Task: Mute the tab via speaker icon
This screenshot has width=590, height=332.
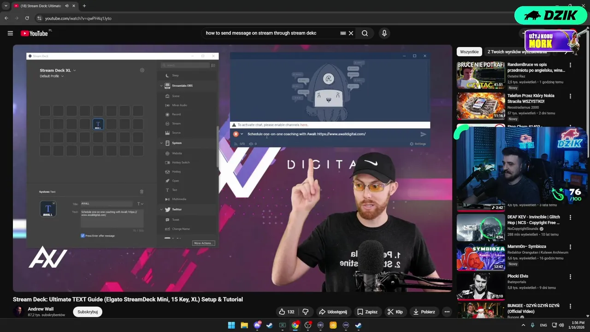Action: [x=67, y=6]
